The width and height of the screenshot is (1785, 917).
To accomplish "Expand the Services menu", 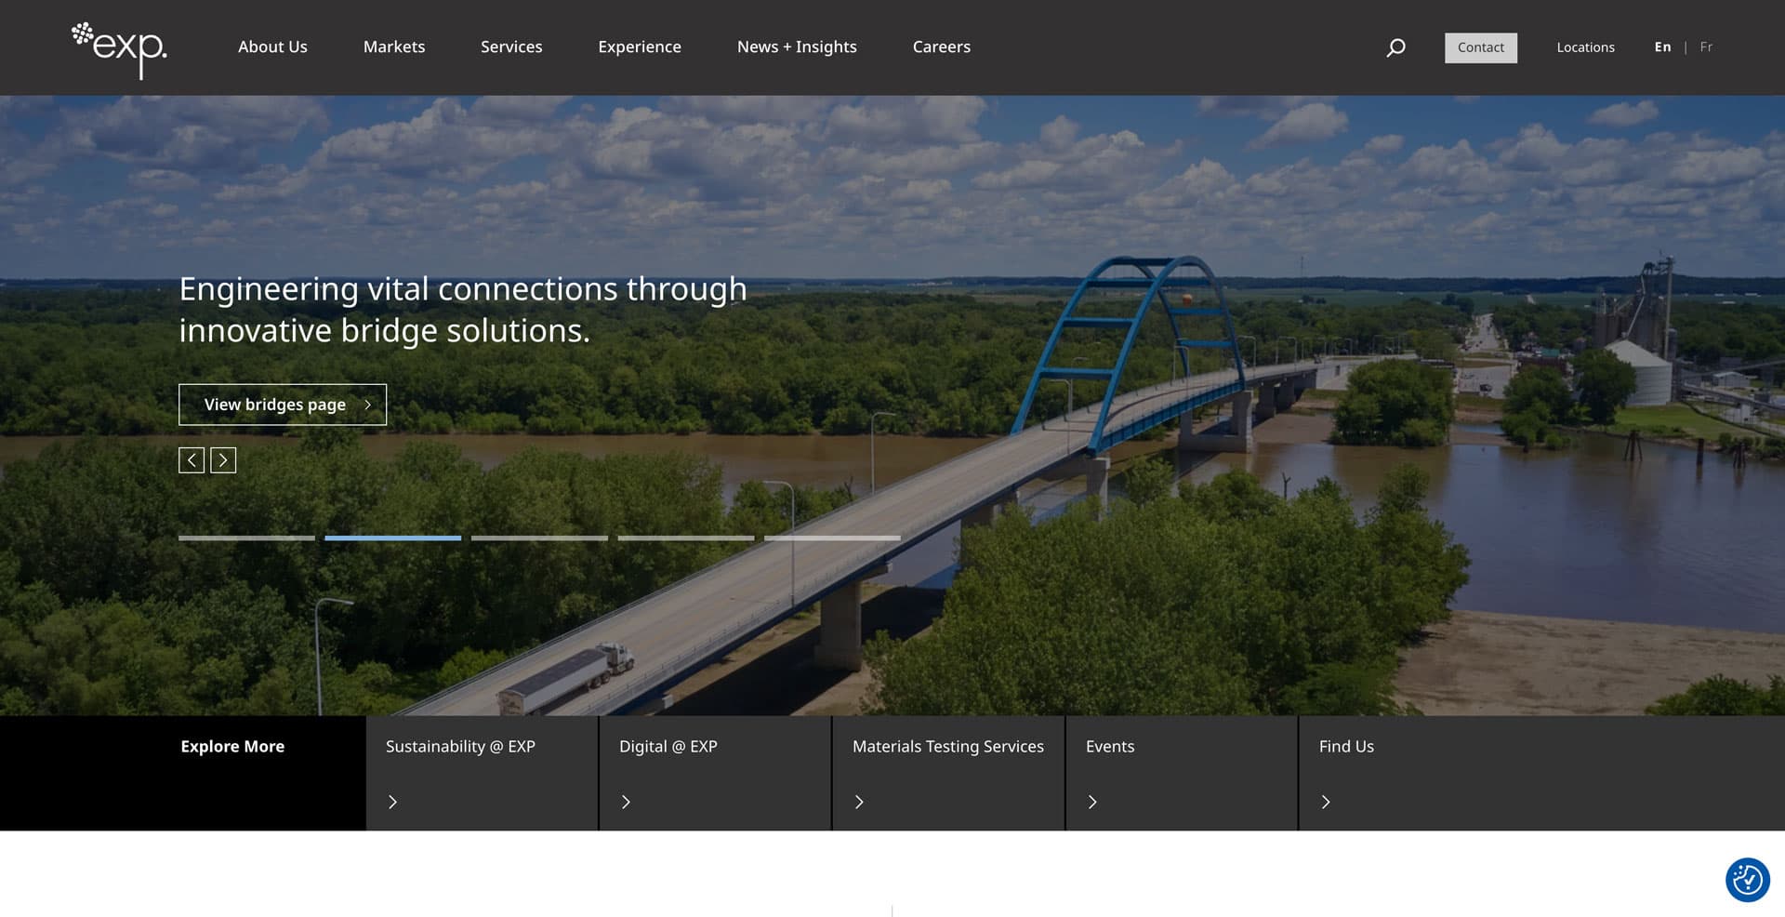I will tap(511, 47).
